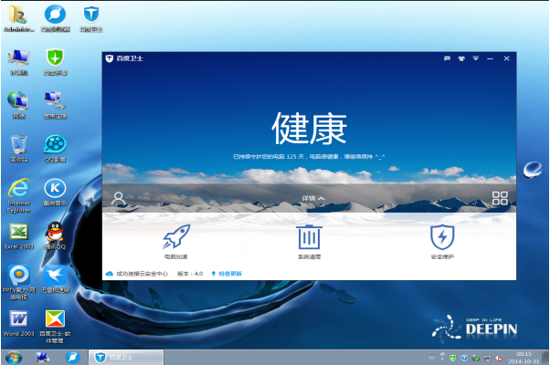Click the blue shield tray icon
This screenshot has width=550, height=365.
pos(464,358)
